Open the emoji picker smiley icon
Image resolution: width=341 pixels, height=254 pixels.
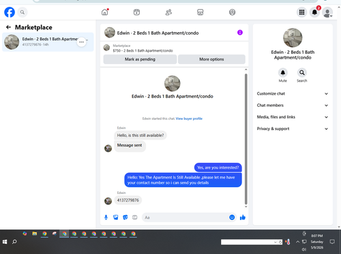232,217
